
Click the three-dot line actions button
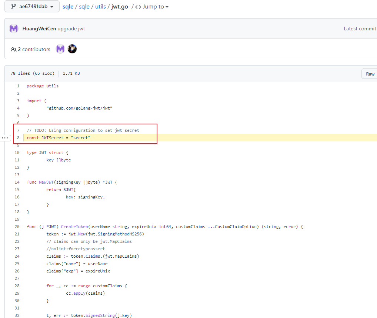click(x=5, y=138)
